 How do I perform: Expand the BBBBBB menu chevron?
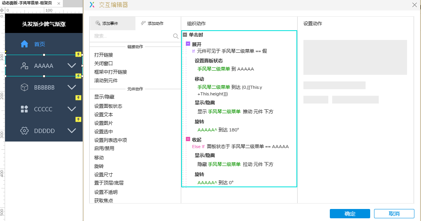72,87
